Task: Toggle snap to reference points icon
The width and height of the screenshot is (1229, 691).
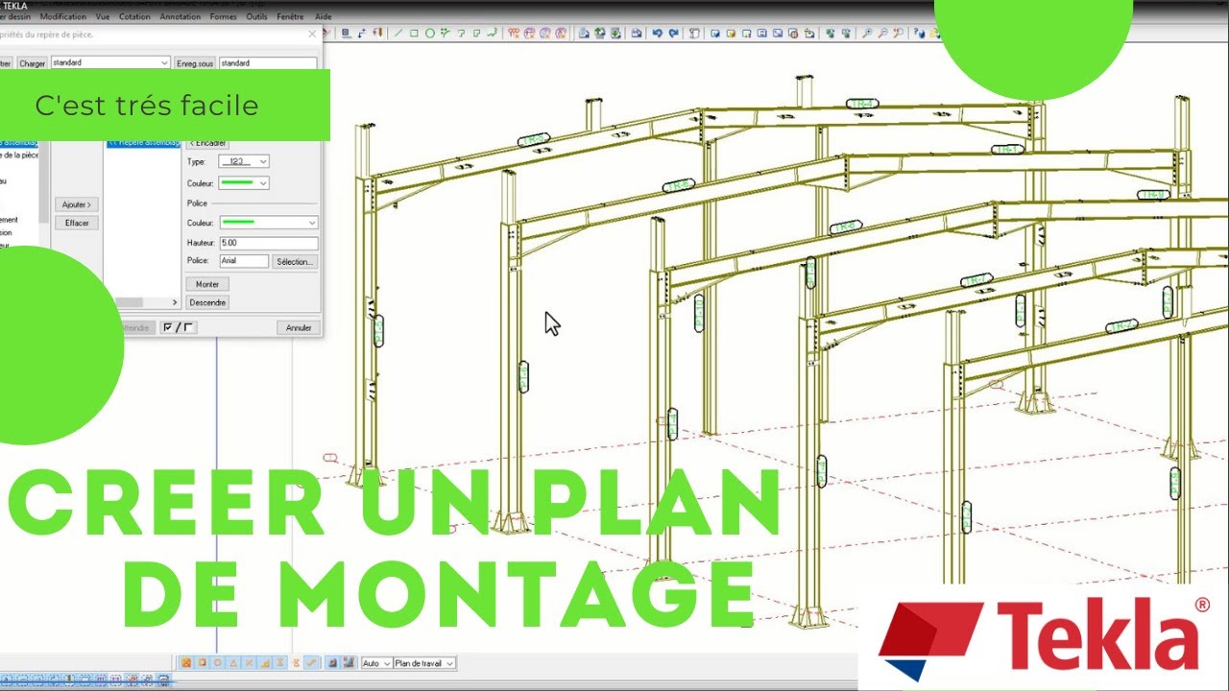Action: [186, 662]
